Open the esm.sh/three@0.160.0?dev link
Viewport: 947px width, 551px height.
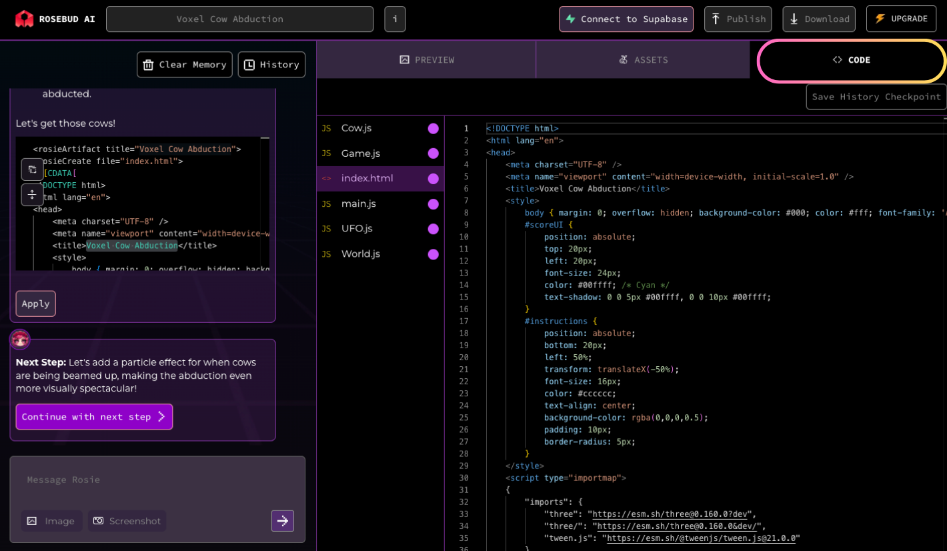tap(670, 514)
